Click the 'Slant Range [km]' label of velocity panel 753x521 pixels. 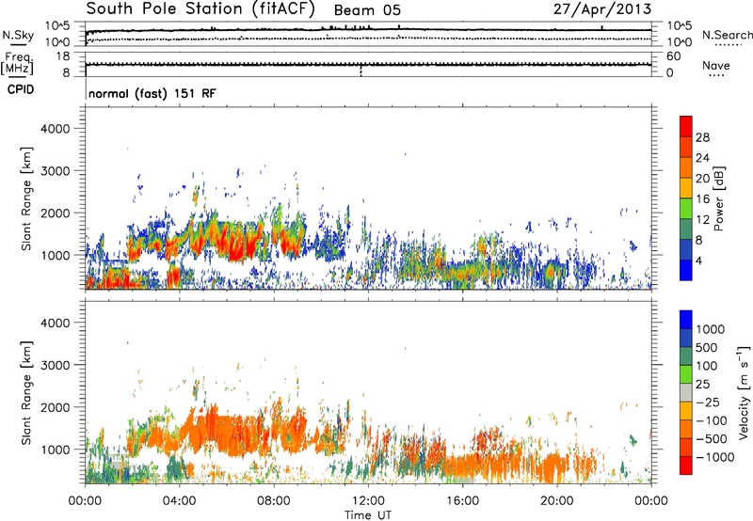26,393
